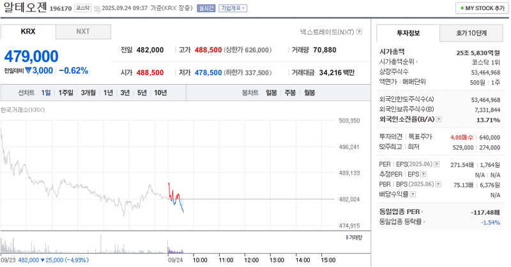Click the stock code 196170

coord(61,8)
